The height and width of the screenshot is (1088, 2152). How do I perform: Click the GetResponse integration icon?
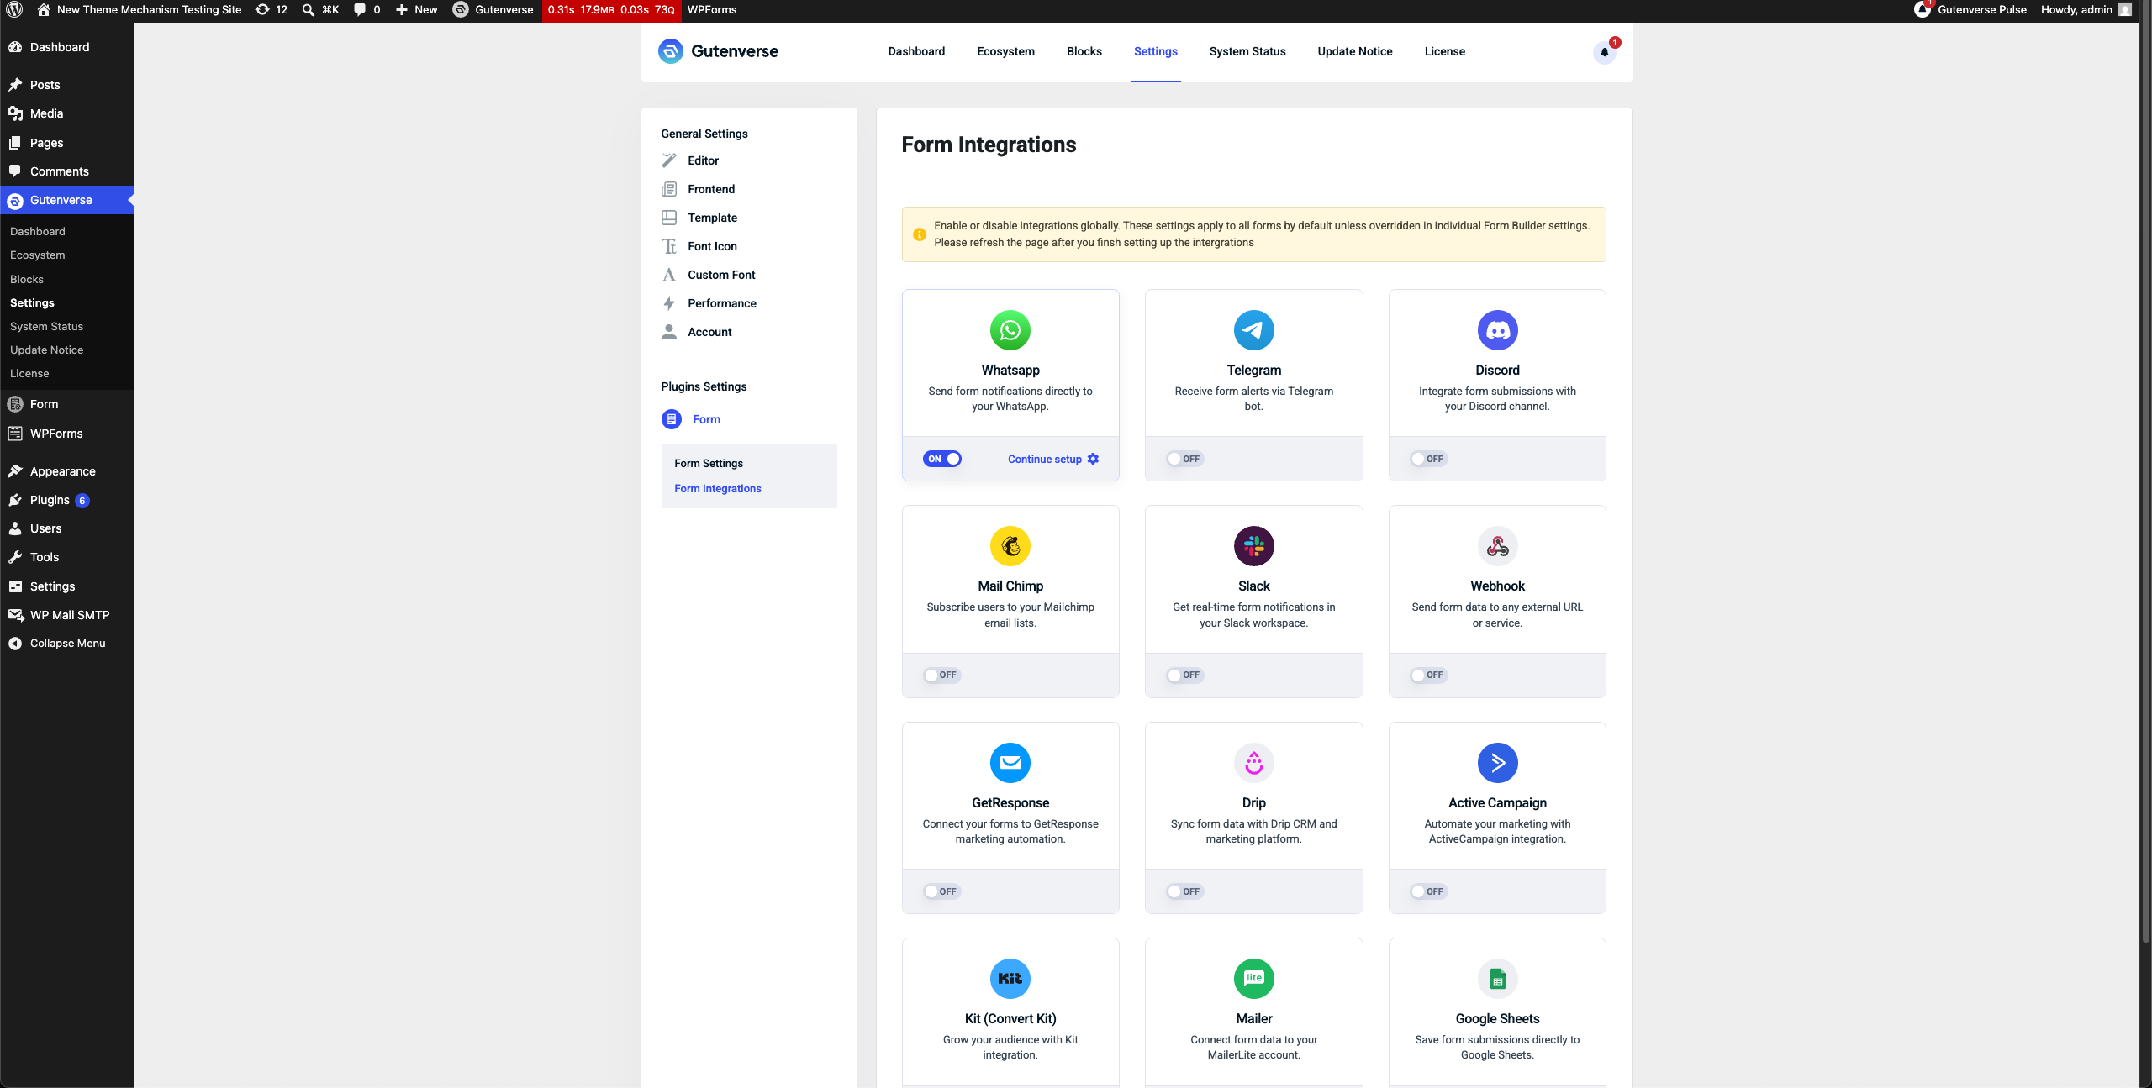1010,763
